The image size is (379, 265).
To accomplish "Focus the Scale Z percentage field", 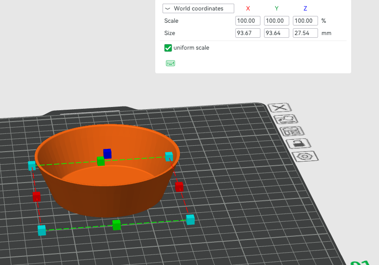I will pyautogui.click(x=305, y=21).
